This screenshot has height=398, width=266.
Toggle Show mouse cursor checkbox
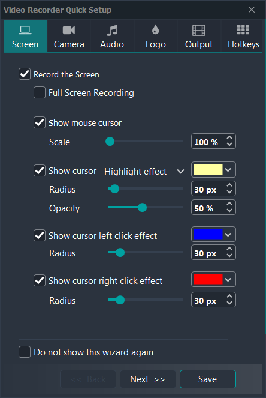(x=40, y=122)
